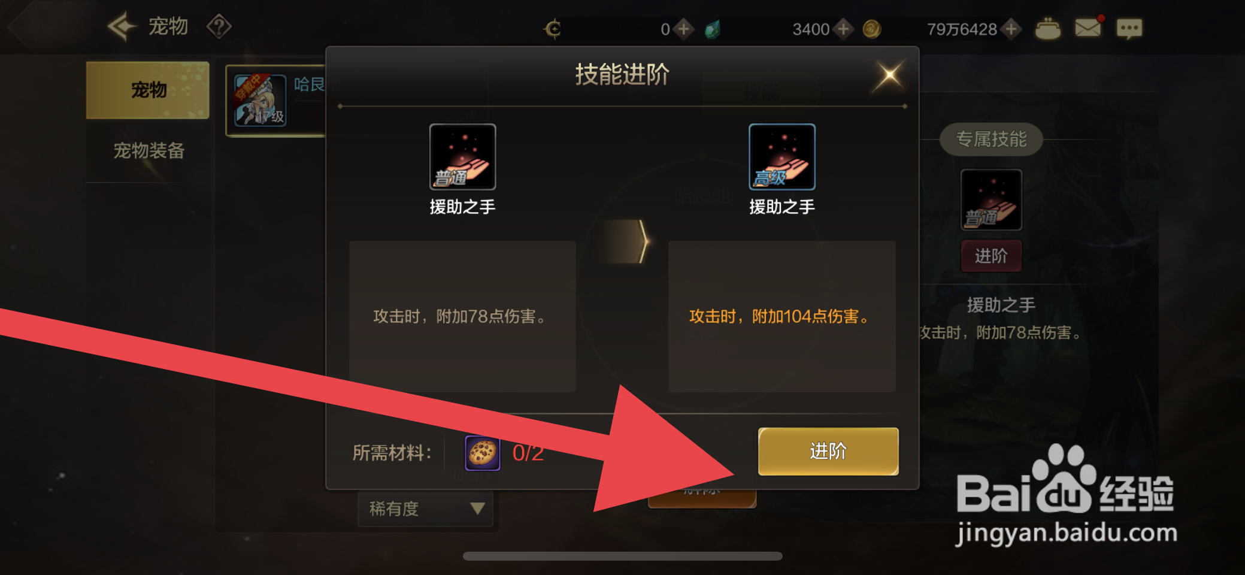Click the red 进阶 button under 专属技能
The image size is (1245, 575).
tap(991, 256)
